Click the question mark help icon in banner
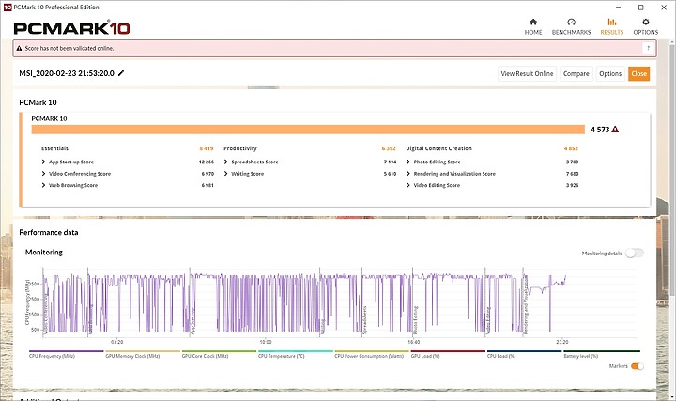 pos(648,48)
